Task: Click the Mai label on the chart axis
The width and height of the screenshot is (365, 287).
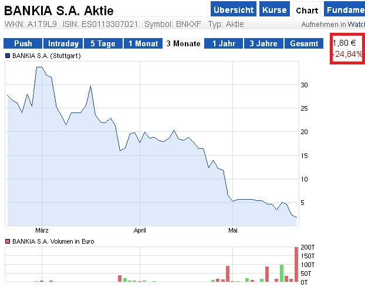Action: click(x=234, y=230)
